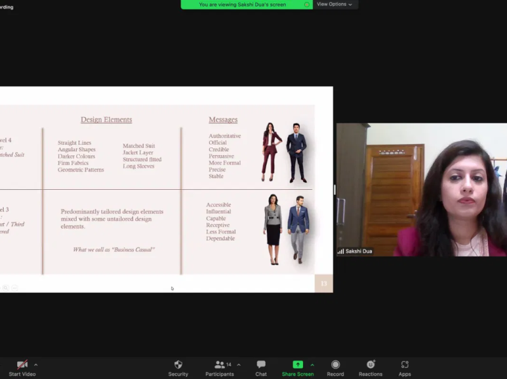Click the woman in grey jacket image
The width and height of the screenshot is (507, 379).
(x=273, y=230)
